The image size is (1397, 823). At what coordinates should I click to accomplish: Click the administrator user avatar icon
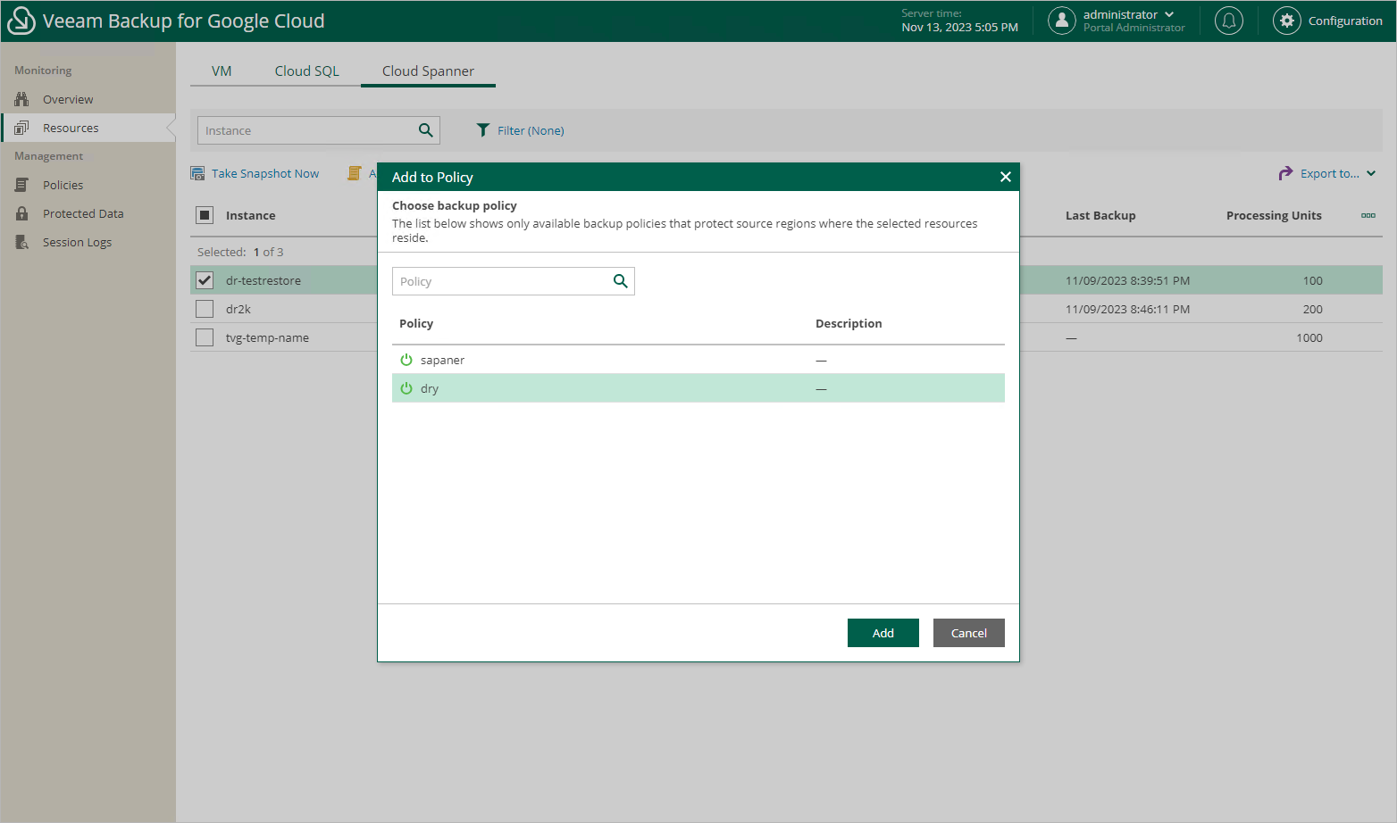click(1062, 21)
